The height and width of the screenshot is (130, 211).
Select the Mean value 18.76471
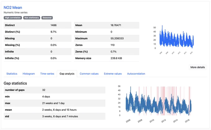pos(116,25)
